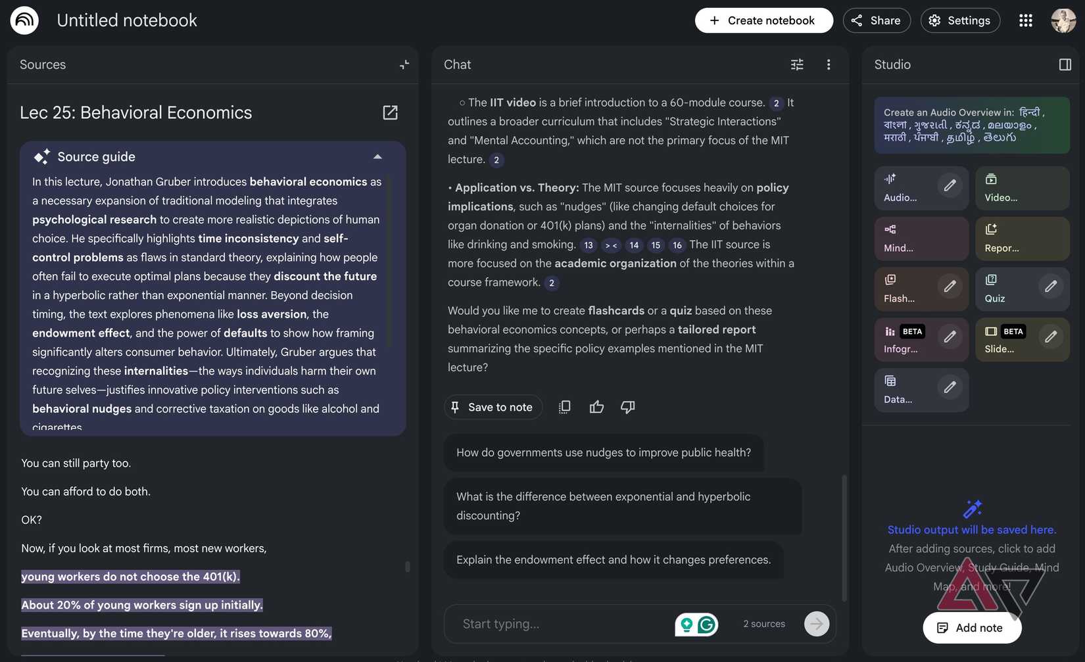Open chat configuration sliders icon
1085x662 pixels.
pyautogui.click(x=797, y=64)
